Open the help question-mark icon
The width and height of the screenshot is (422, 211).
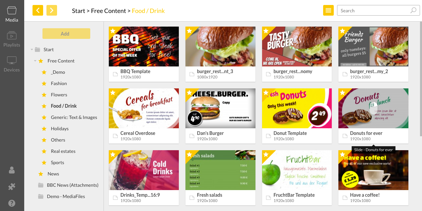click(x=12, y=203)
